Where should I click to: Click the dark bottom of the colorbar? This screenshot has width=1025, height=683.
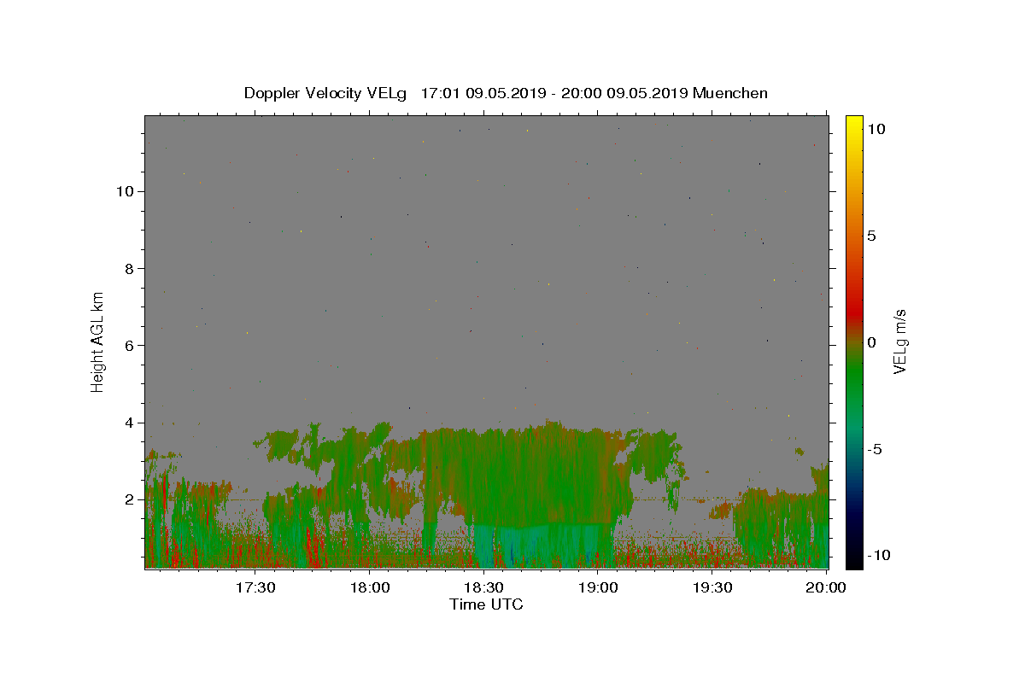(x=854, y=555)
